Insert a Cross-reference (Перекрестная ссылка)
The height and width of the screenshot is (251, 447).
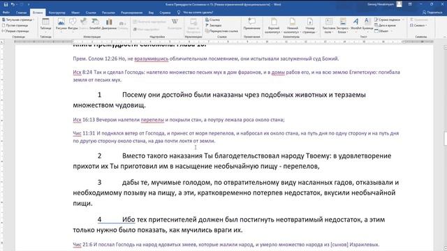coord(221,31)
